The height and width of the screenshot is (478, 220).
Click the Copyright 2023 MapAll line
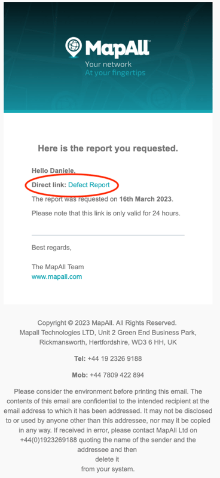click(107, 322)
